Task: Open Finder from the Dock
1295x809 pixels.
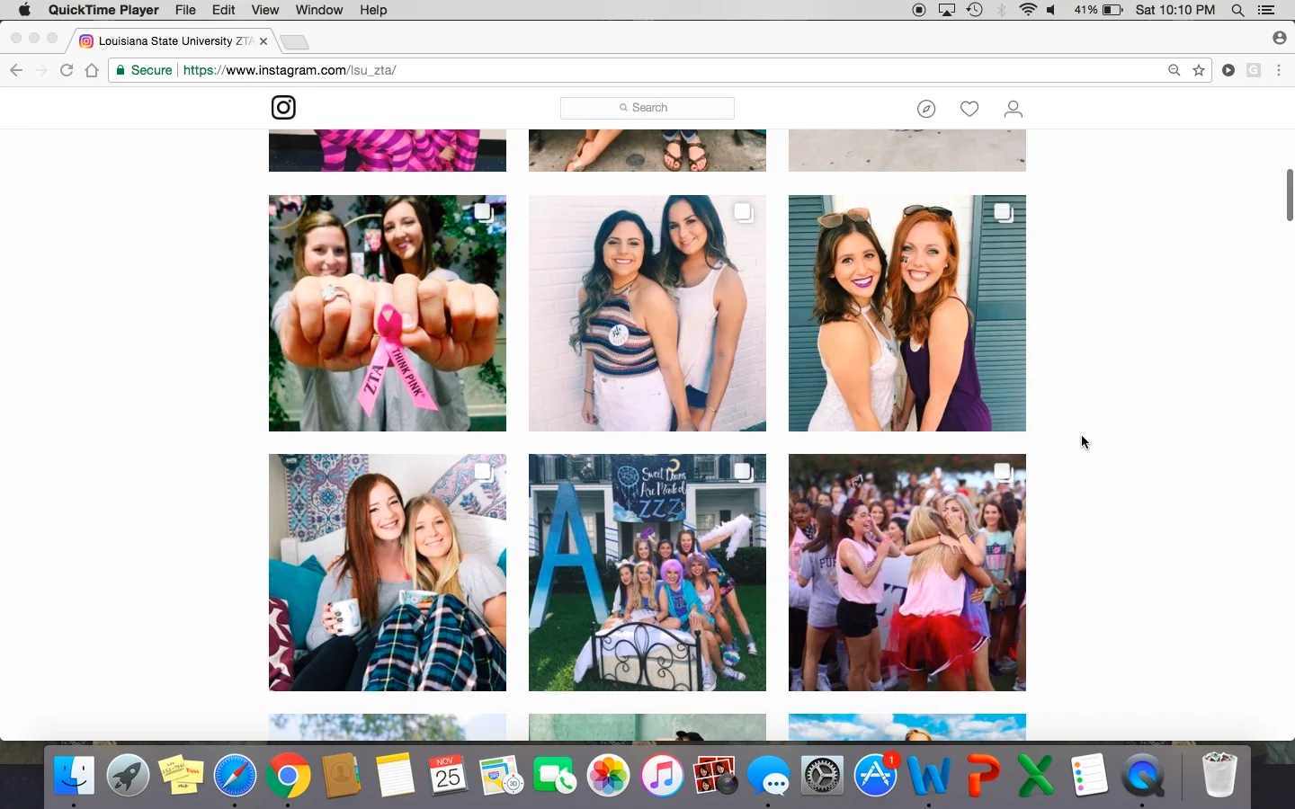Action: (74, 775)
